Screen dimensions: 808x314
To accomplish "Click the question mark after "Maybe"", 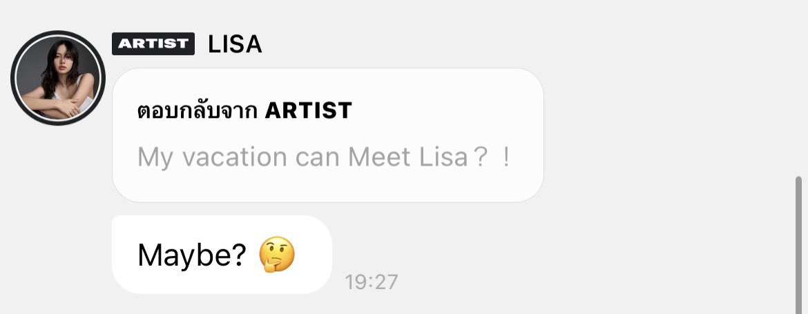I will pos(239,255).
